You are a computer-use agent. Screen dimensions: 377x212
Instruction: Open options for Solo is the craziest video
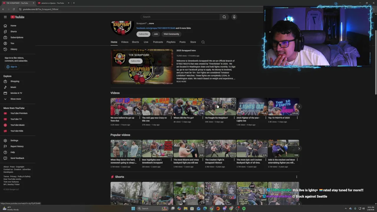click(297, 160)
